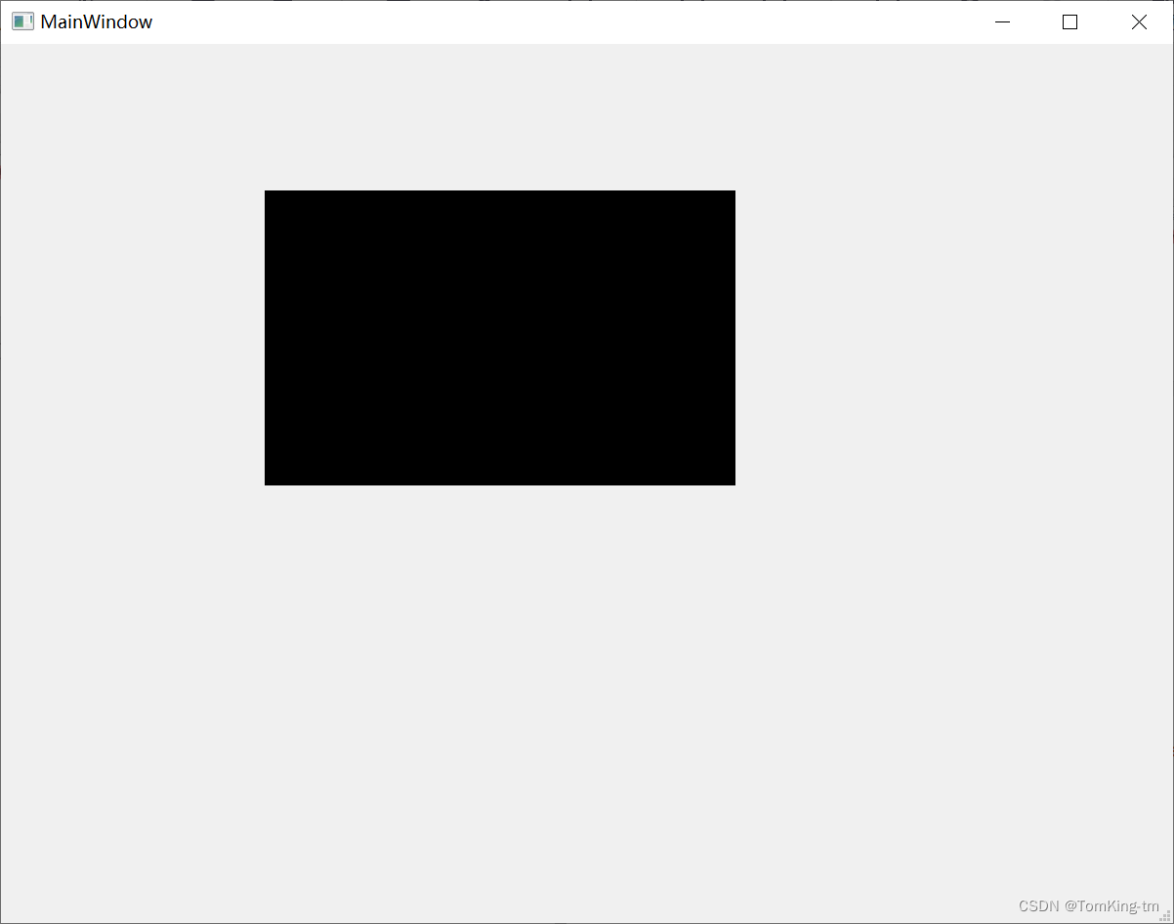Click the blank area of the title bar
1174x924 pixels.
[x=586, y=21]
